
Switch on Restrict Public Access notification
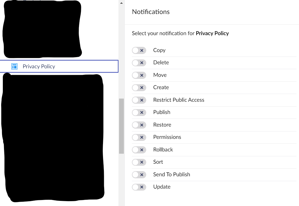point(139,100)
